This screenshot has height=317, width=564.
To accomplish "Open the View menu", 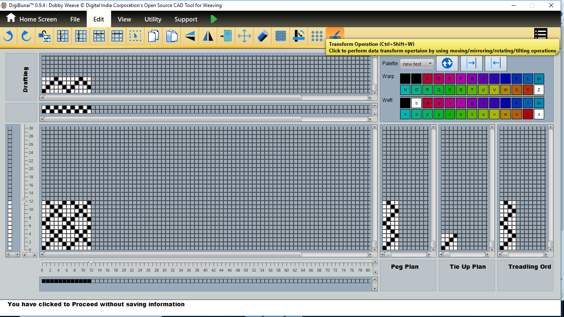I will point(124,19).
